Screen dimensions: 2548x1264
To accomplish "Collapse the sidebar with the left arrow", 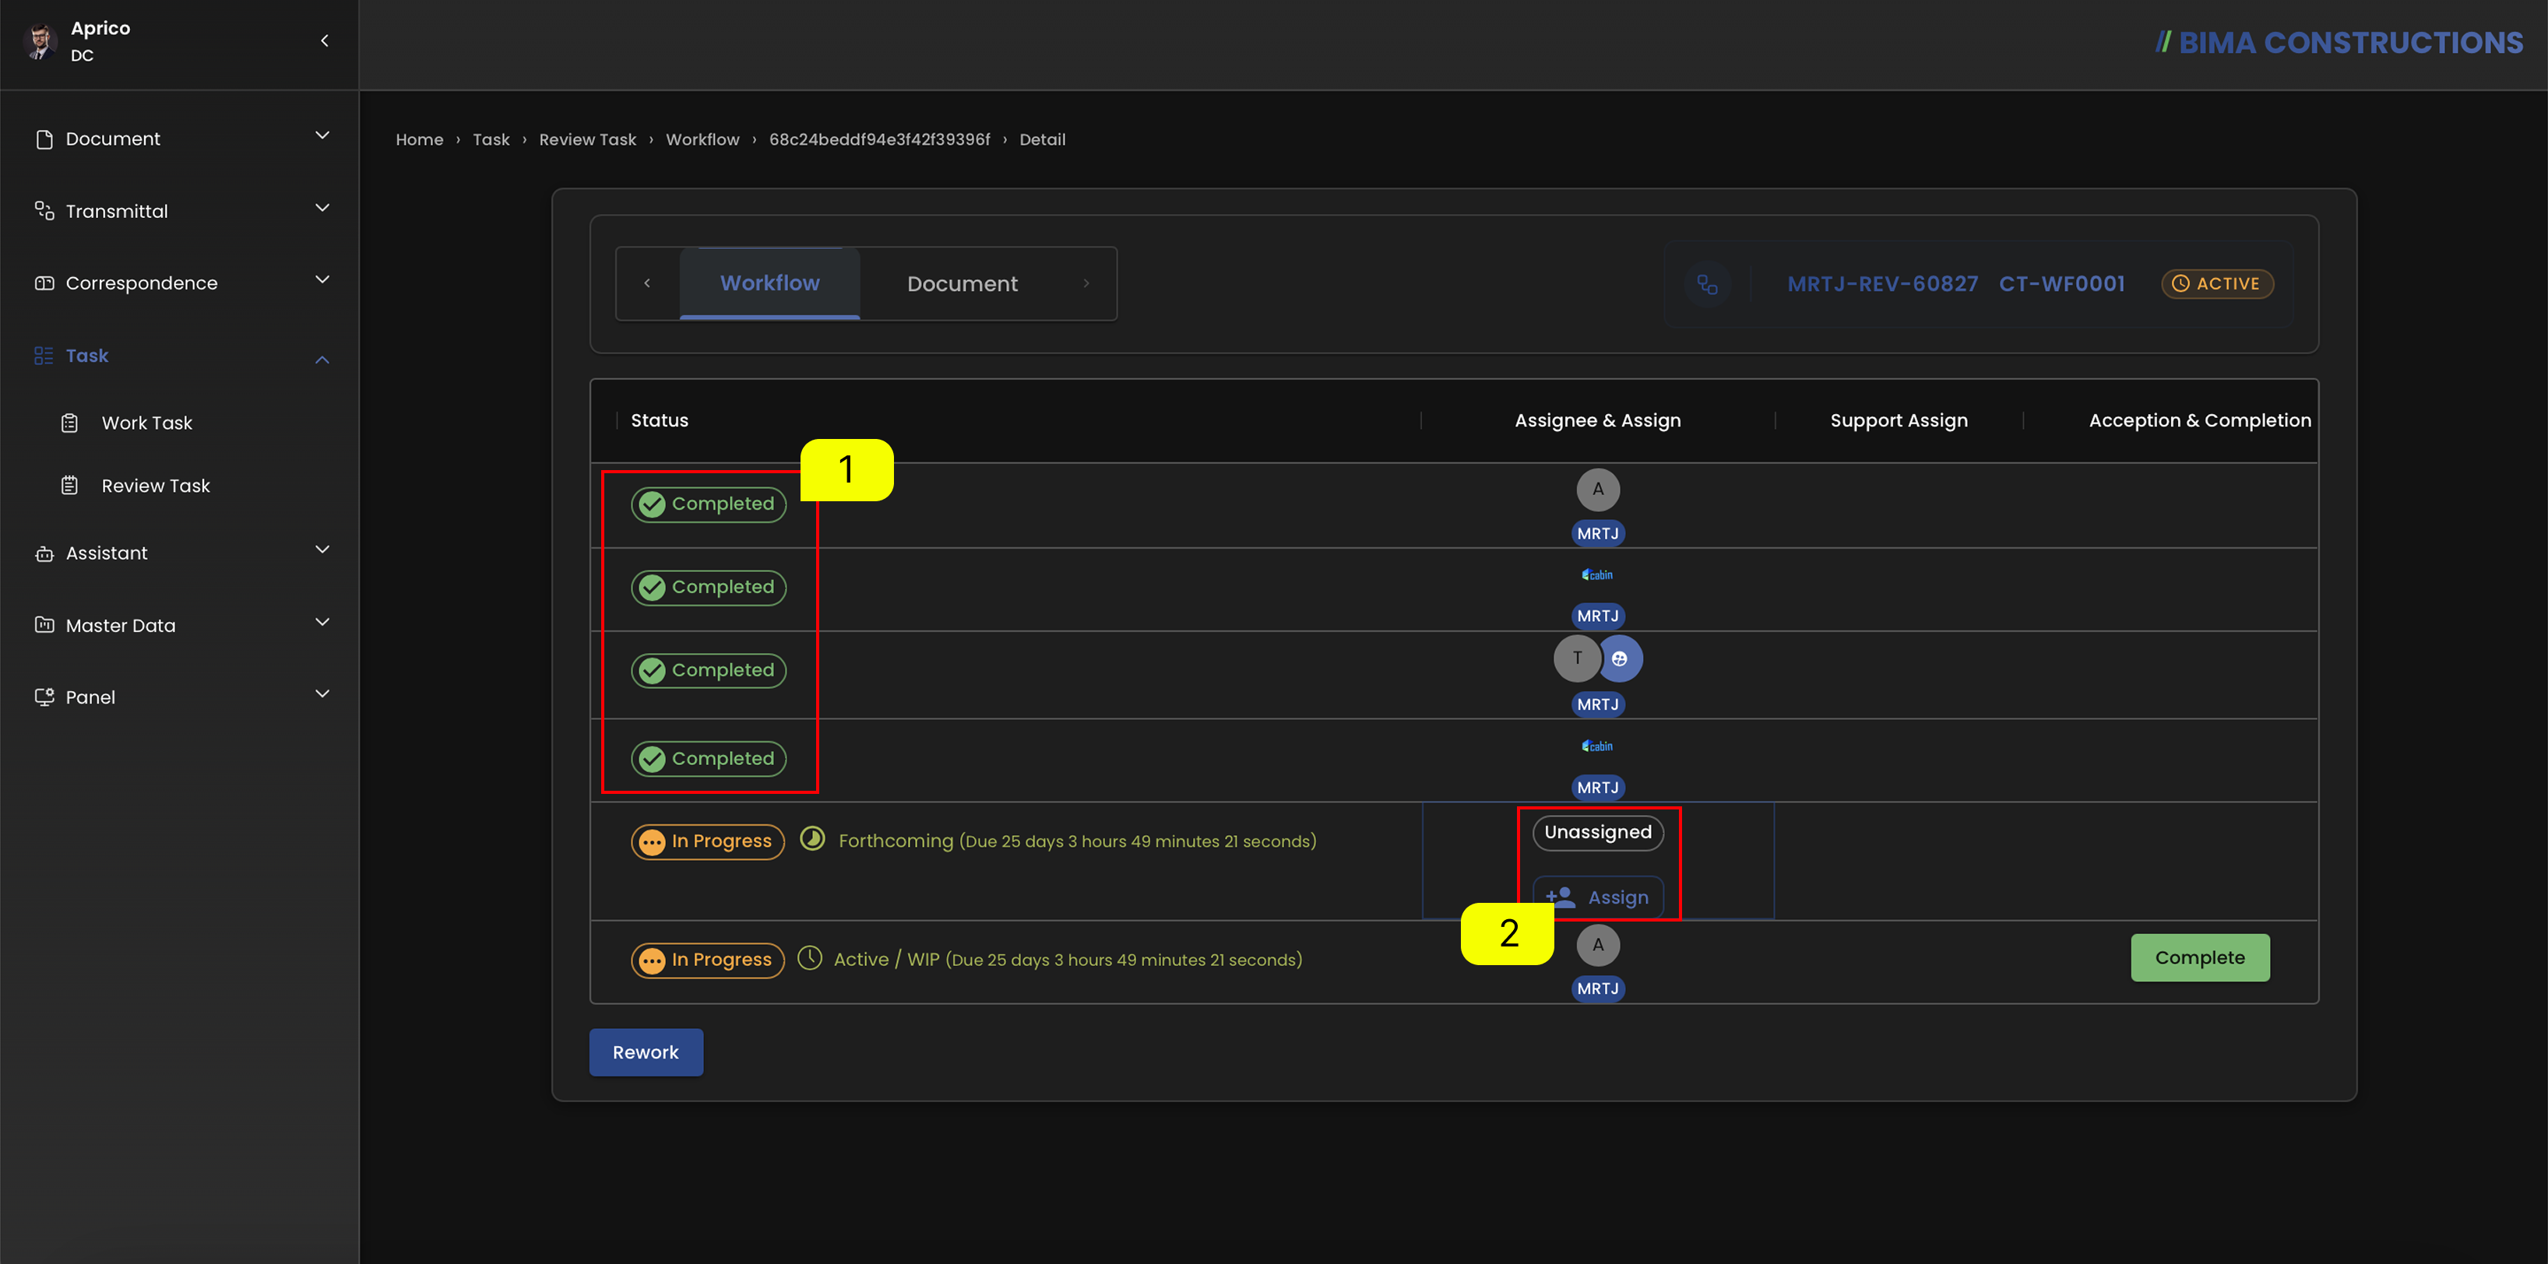I will coord(325,40).
